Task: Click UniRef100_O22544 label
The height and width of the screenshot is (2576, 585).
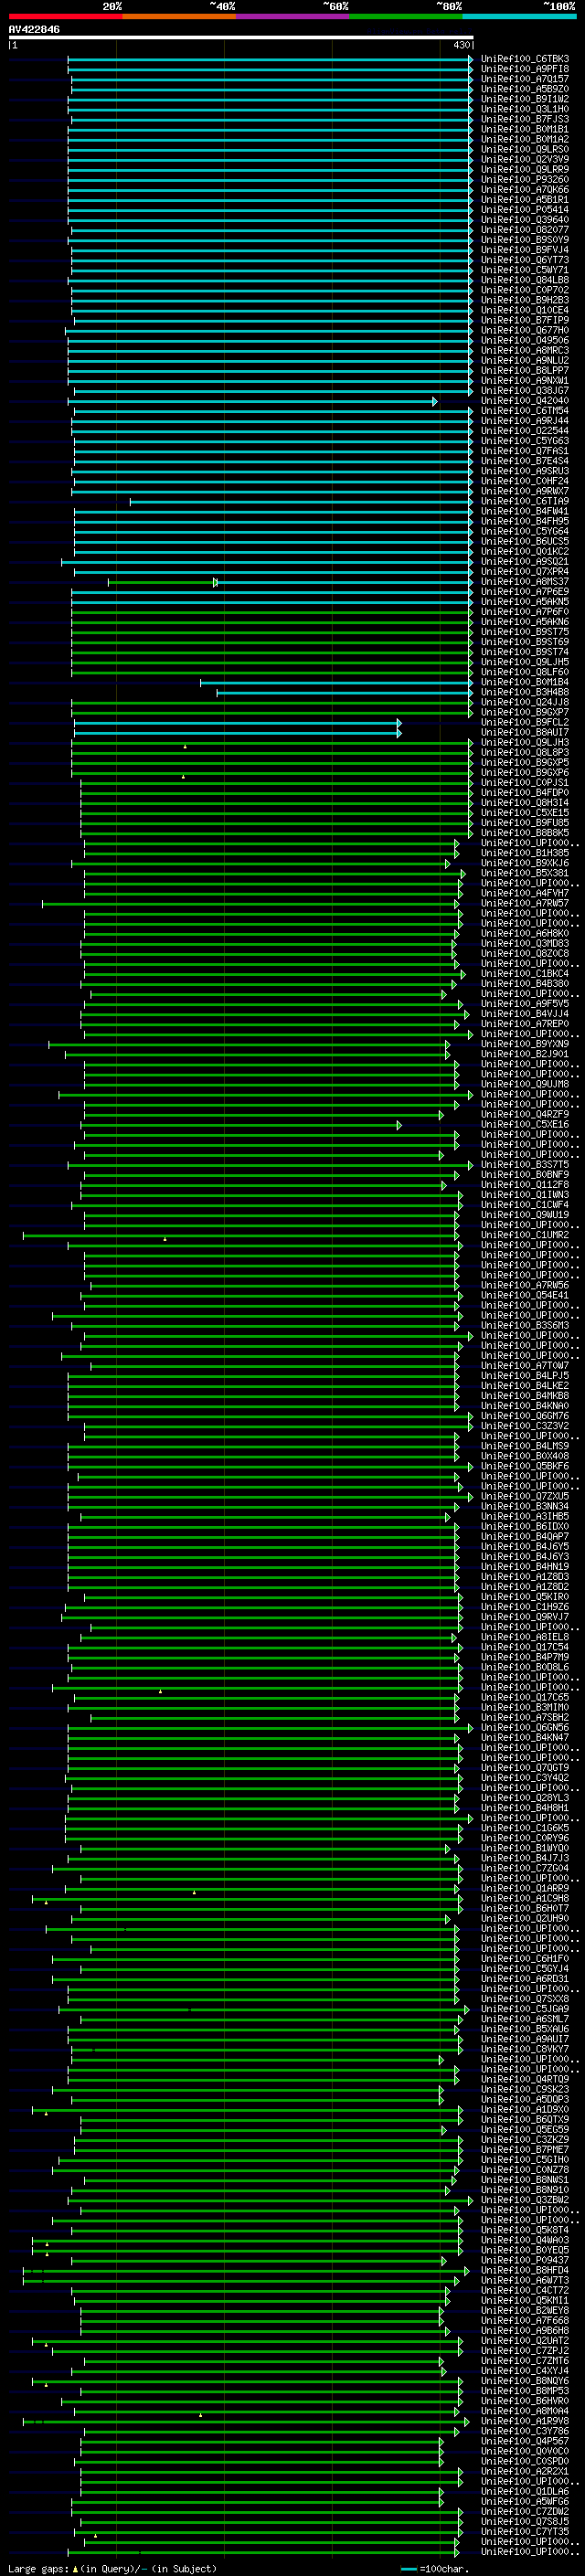Action: (525, 431)
